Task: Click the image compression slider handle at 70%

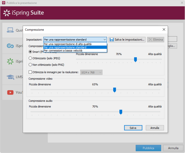Action: (135, 59)
